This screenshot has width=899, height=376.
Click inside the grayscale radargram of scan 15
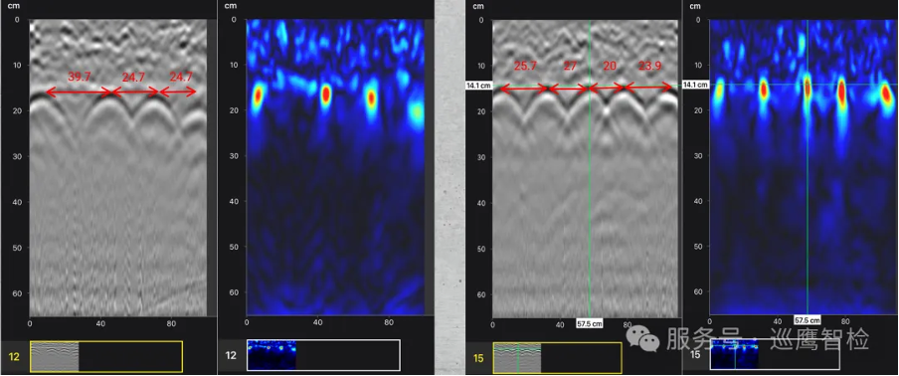coord(585,168)
